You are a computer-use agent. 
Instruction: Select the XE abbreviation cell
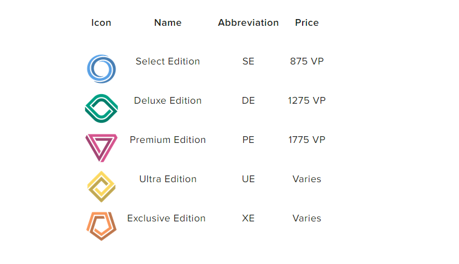(248, 218)
